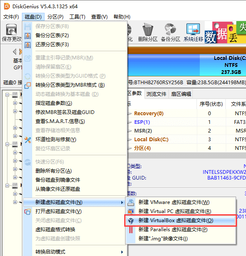This screenshot has width=246, height=256.
Task: Click the VMware virtual disk icon
Action: (131, 202)
